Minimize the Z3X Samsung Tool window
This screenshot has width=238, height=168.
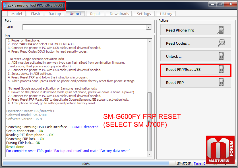[212, 4]
